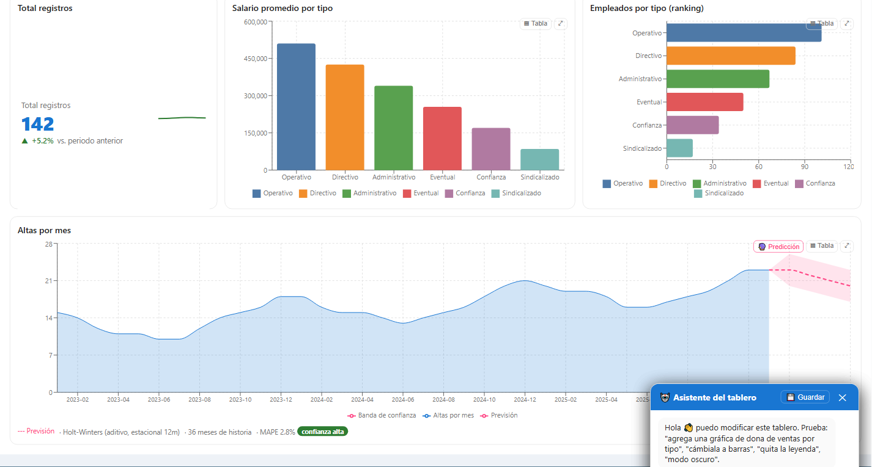Toggle Operativo legend in Salario promedio chart

click(x=272, y=194)
